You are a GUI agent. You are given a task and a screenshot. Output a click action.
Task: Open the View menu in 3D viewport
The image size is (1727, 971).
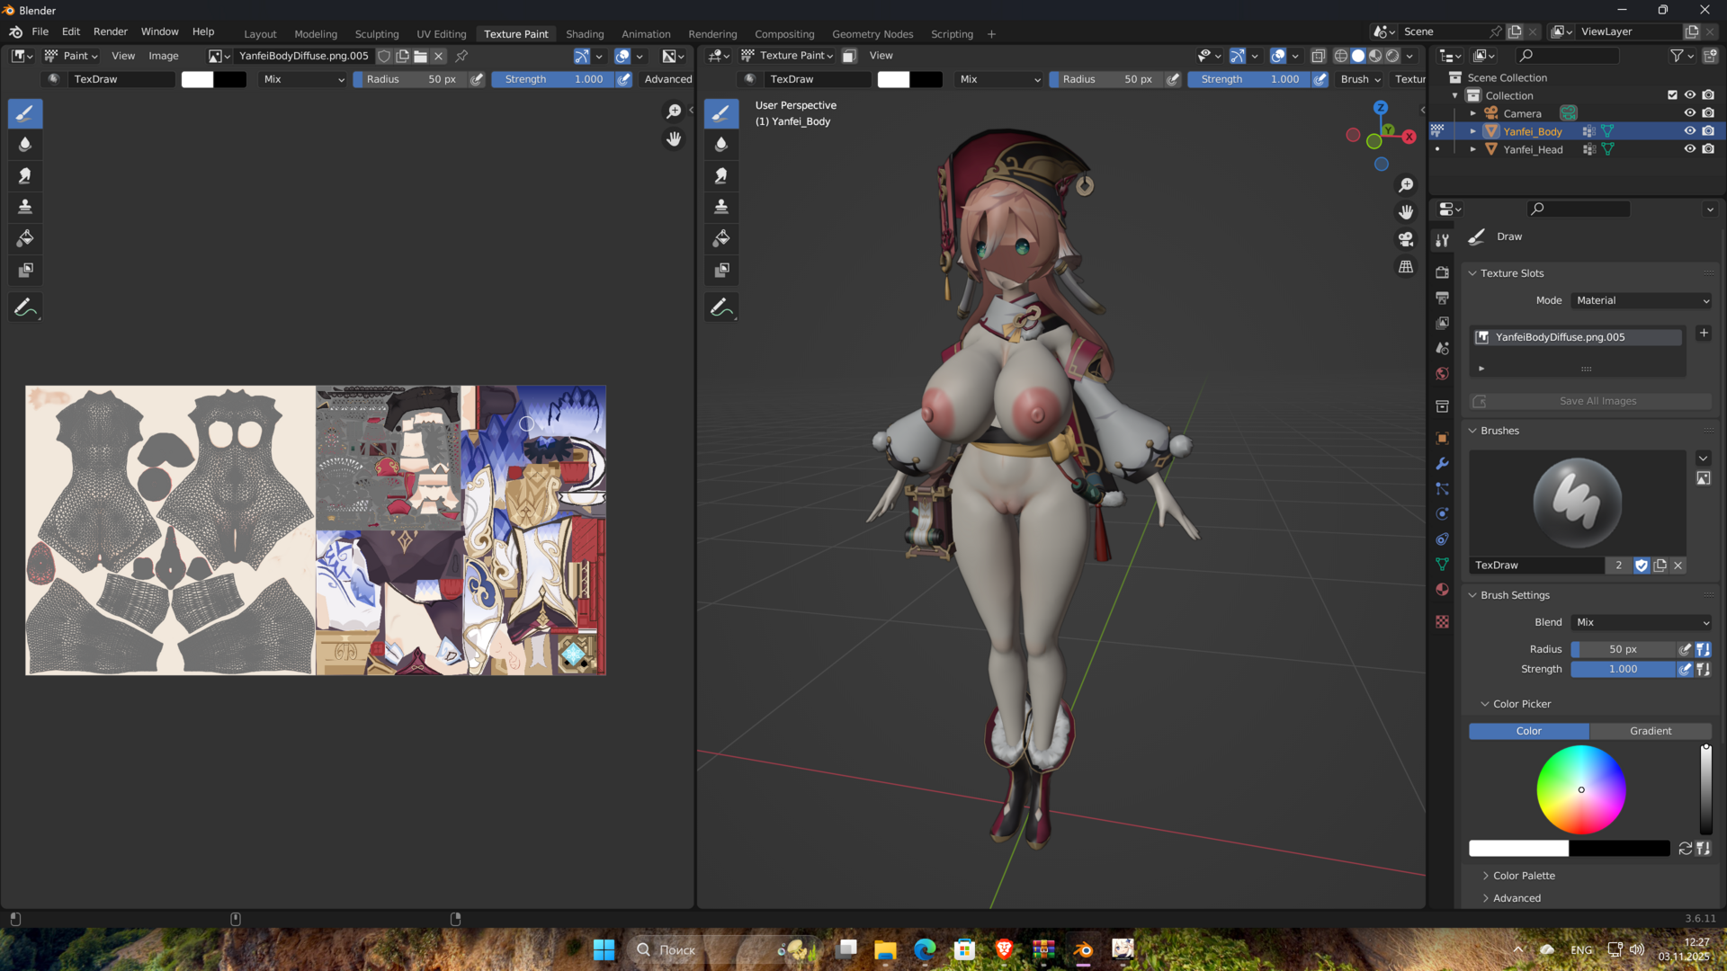click(x=881, y=56)
